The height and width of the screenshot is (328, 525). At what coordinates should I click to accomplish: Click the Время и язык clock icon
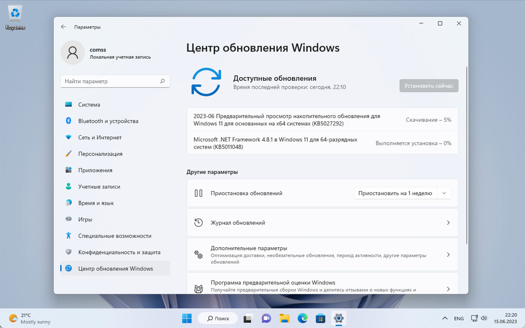pos(68,203)
